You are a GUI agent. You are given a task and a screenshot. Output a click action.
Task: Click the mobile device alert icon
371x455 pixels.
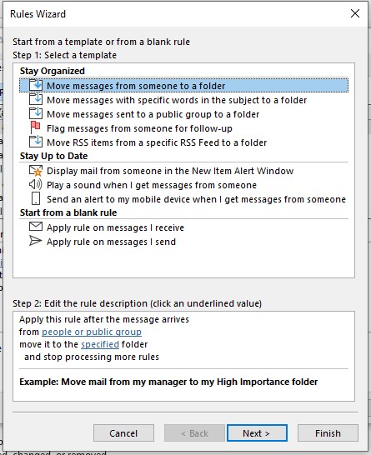tap(35, 199)
